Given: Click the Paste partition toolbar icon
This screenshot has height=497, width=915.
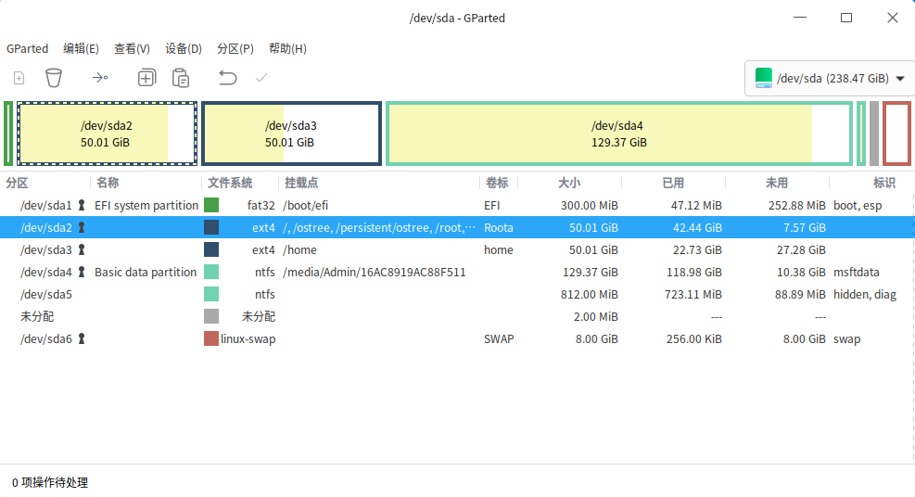Looking at the screenshot, I should [x=180, y=78].
